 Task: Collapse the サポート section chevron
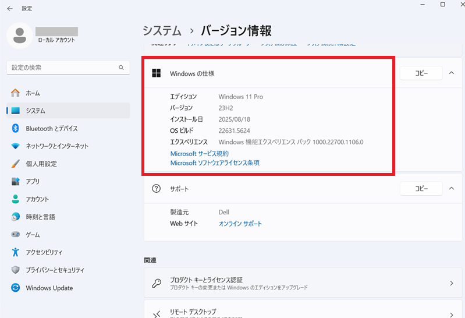click(452, 188)
